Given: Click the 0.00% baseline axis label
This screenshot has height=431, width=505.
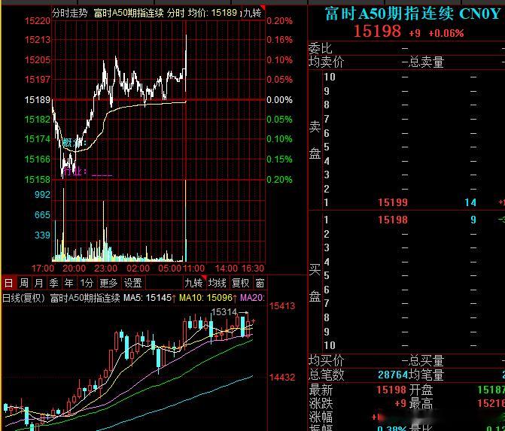Looking at the screenshot, I should 279,100.
